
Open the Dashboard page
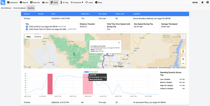[12, 2]
